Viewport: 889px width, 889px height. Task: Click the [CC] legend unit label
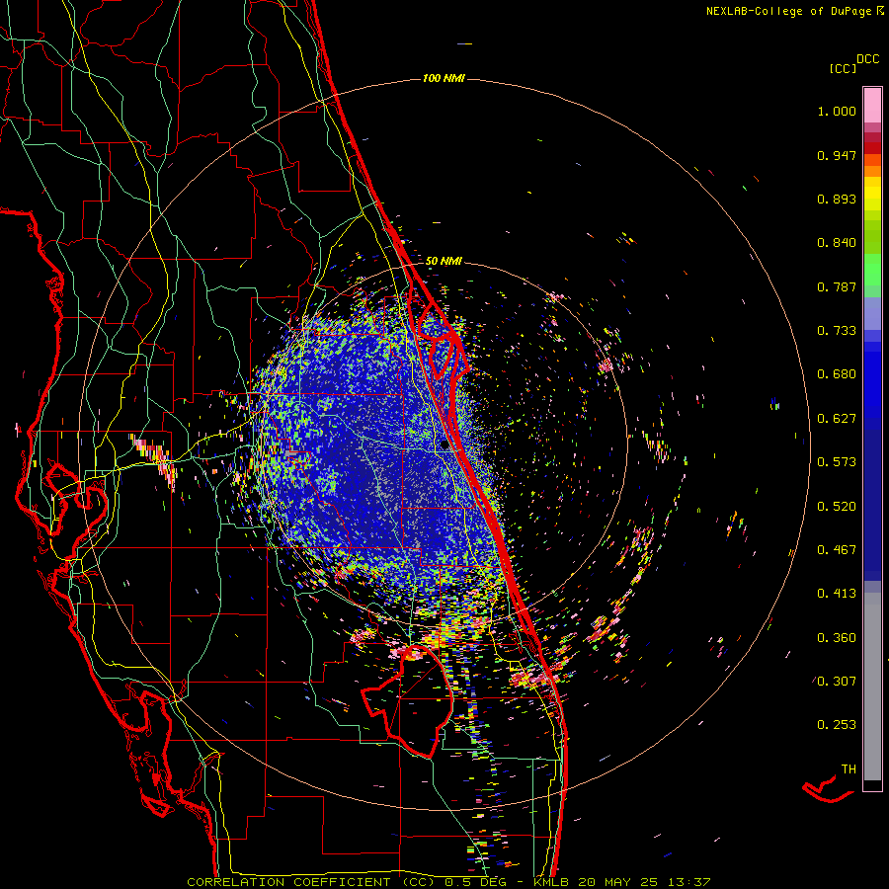coord(843,68)
